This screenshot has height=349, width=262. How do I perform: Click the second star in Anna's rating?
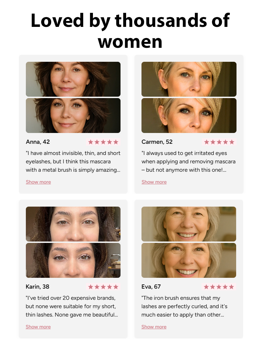tap(96, 142)
